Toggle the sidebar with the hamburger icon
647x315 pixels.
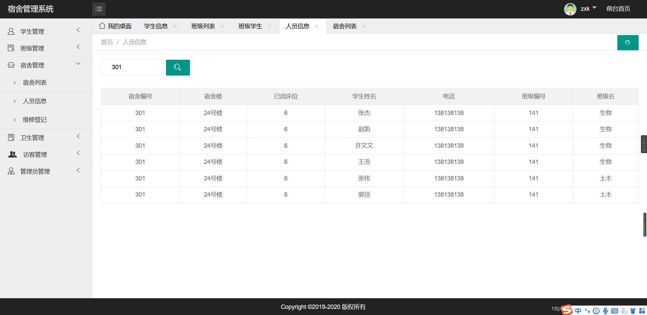99,9
